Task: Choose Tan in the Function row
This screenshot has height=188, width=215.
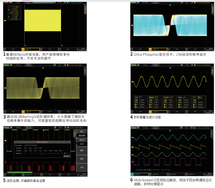Action: point(46,151)
